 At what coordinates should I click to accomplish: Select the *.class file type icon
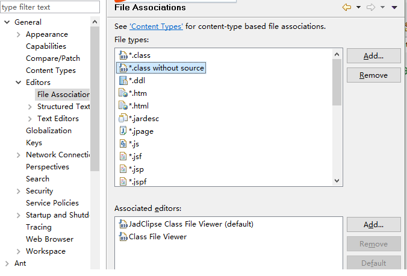[x=123, y=55]
